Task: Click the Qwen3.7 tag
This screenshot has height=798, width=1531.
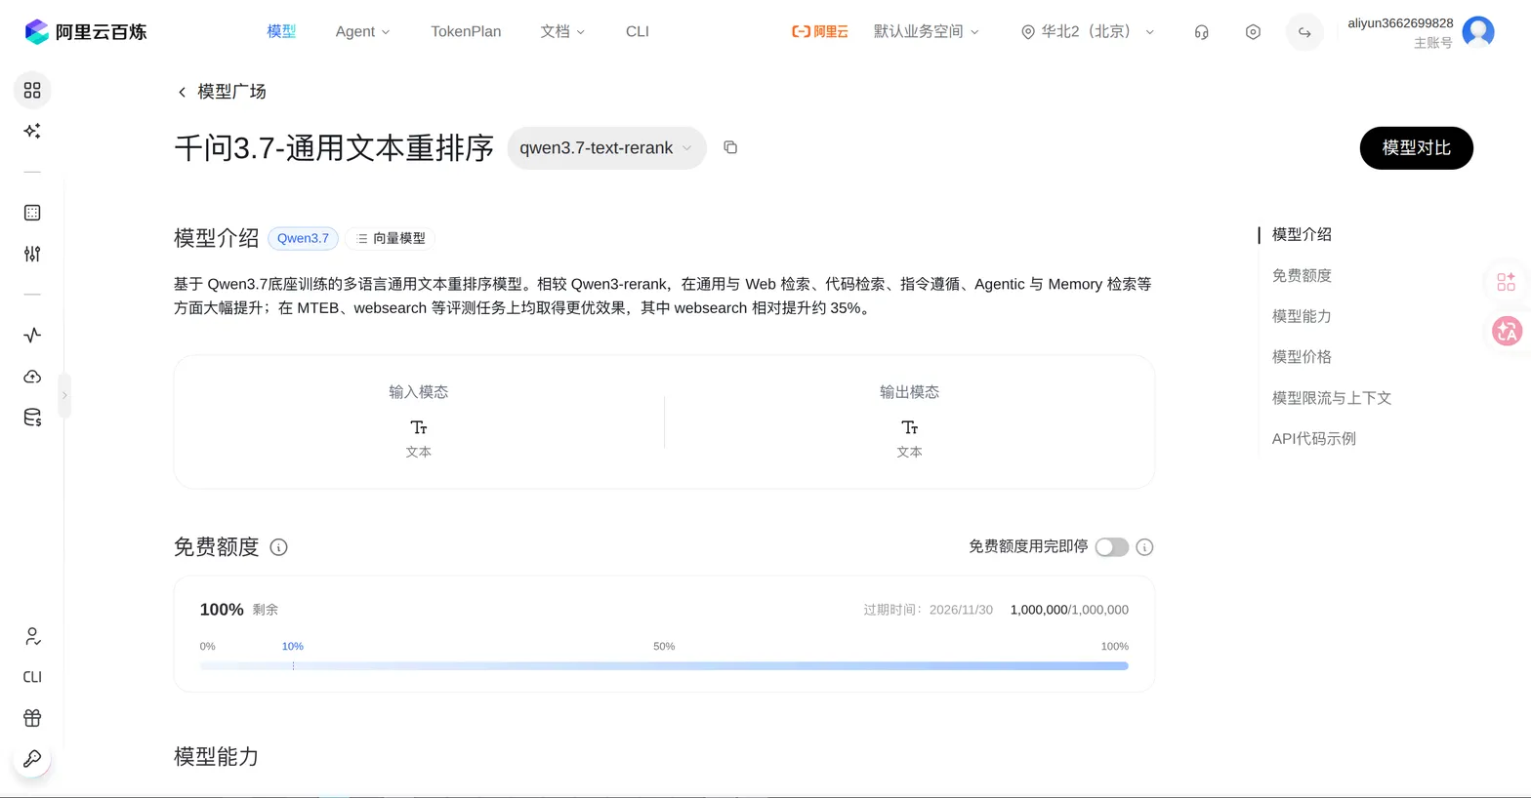Action: tap(303, 239)
